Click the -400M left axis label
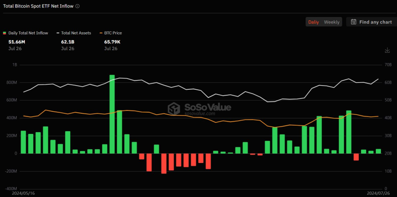The height and width of the screenshot is (197, 397). click(11, 189)
